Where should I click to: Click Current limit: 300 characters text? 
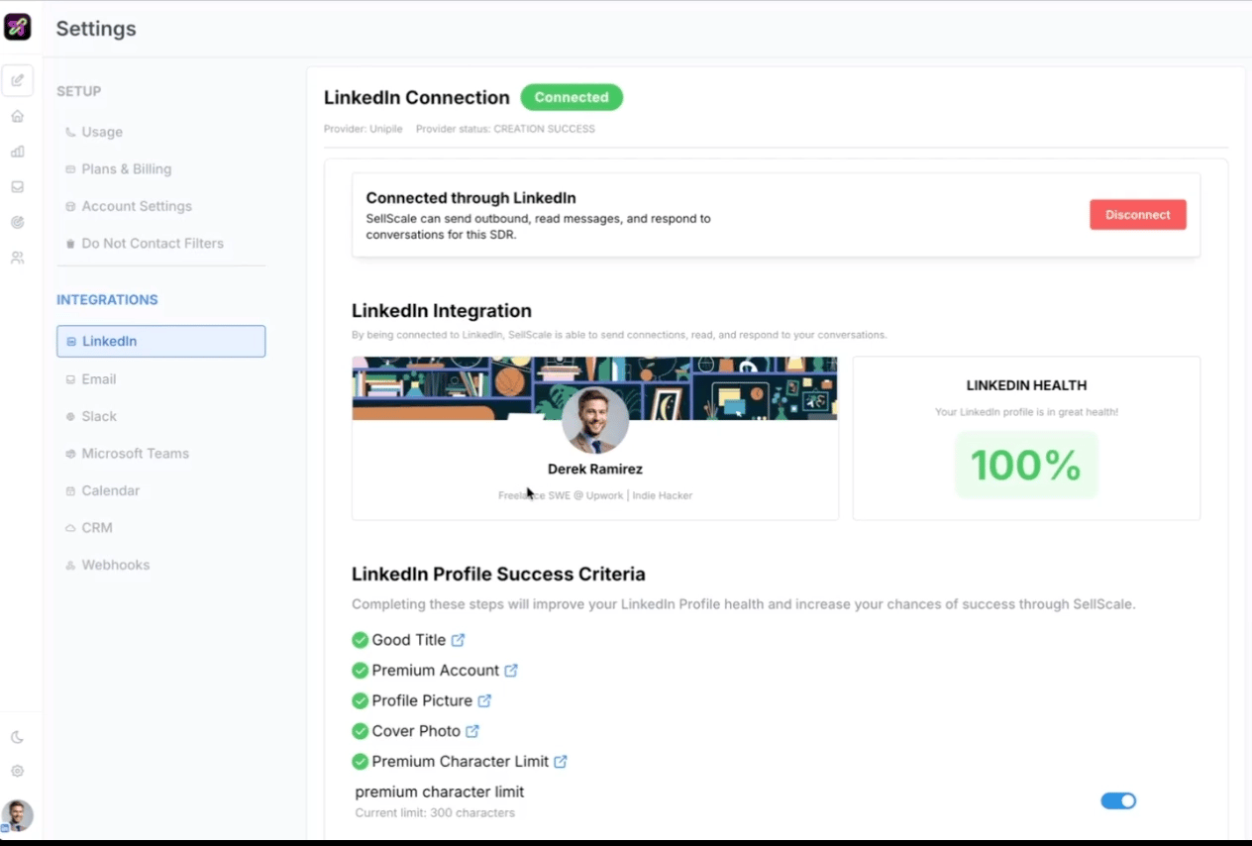(x=435, y=813)
